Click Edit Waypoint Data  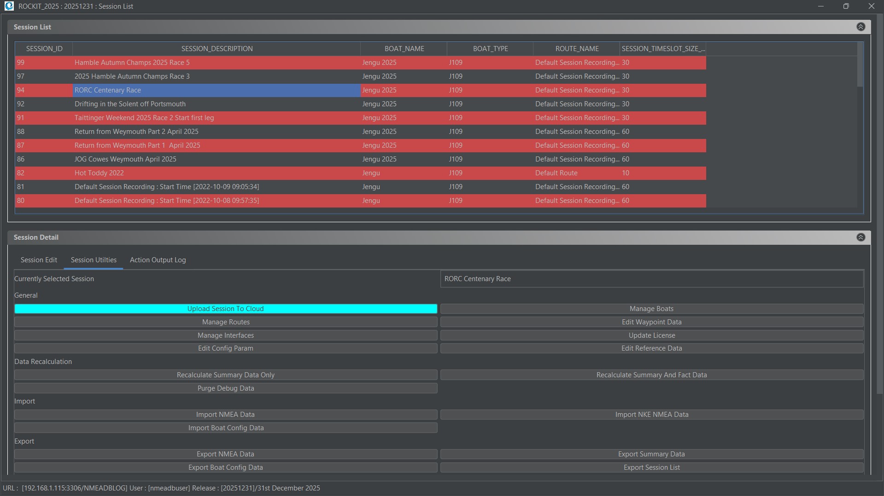[651, 322]
